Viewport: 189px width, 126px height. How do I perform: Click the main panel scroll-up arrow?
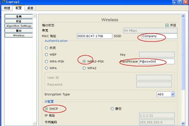click(183, 16)
